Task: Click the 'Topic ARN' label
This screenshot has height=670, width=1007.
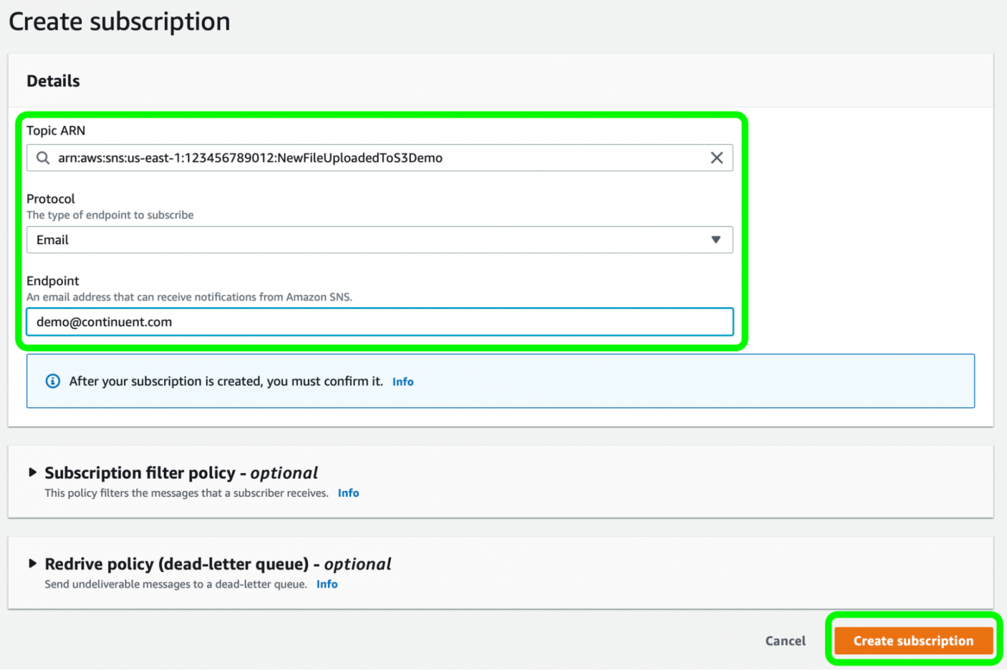Action: (56, 130)
